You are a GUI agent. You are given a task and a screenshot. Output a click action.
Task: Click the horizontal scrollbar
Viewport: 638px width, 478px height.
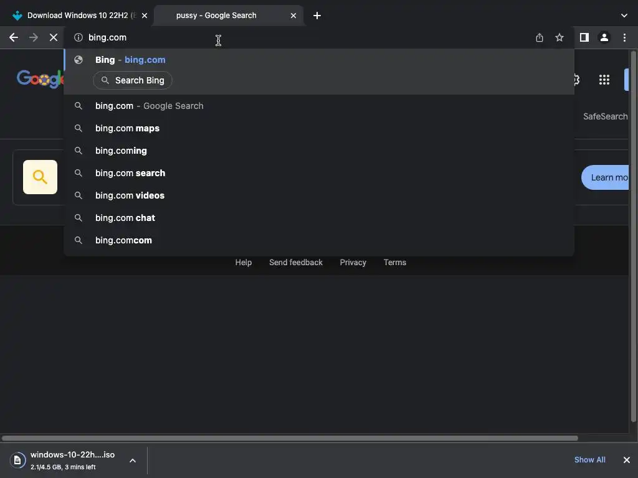(x=290, y=438)
